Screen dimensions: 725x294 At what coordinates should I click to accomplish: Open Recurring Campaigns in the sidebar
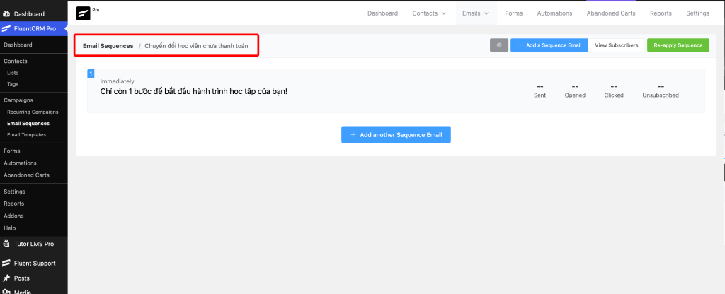tap(33, 112)
